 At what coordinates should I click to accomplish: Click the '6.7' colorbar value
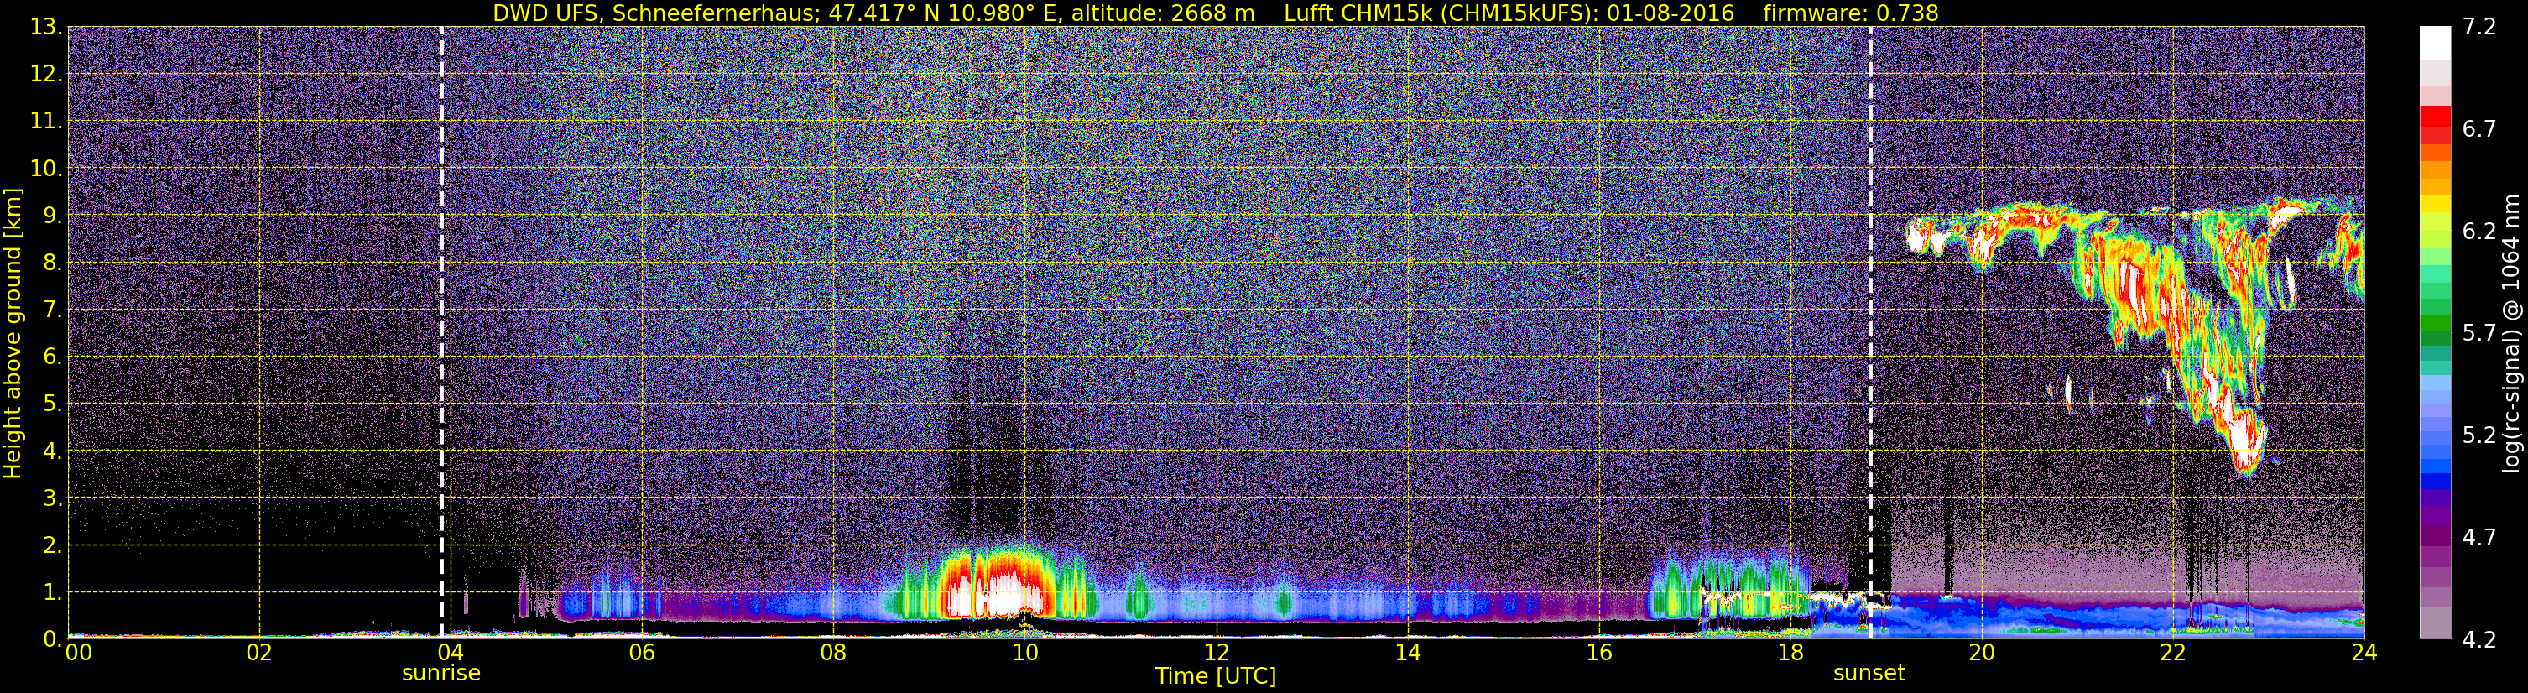pos(2479,129)
